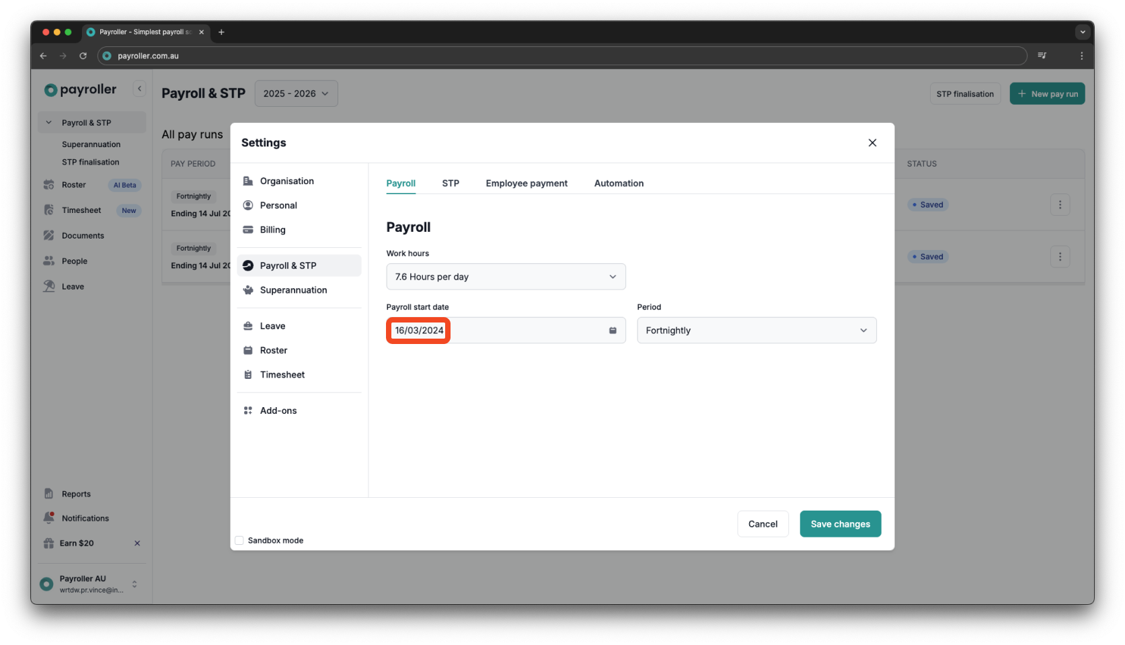The image size is (1125, 645).
Task: Click the Organisation settings icon
Action: pos(247,180)
